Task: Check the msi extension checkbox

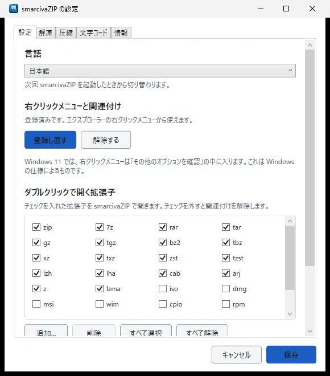Action: click(x=36, y=304)
